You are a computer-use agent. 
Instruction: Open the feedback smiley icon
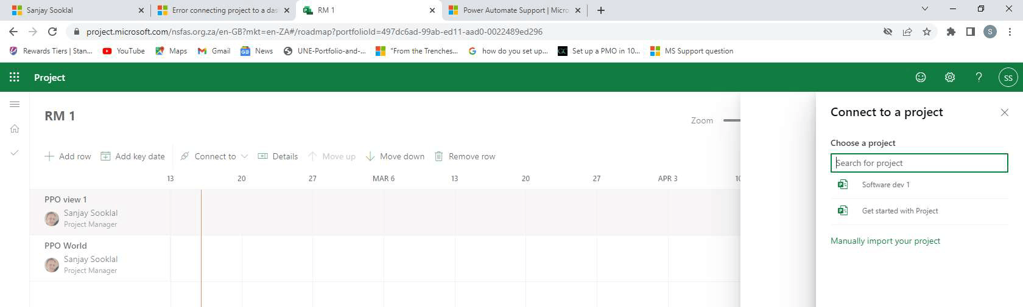coord(921,77)
